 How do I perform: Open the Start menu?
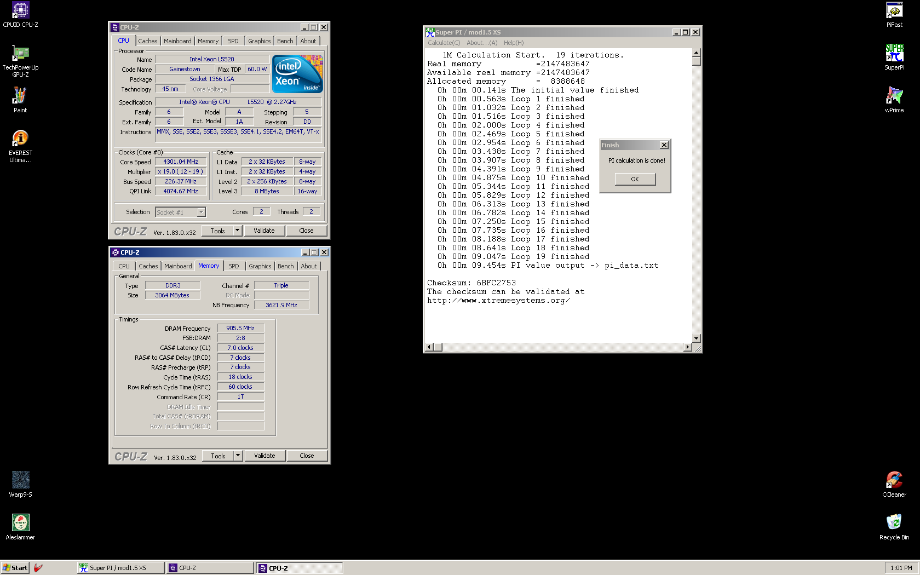coord(15,568)
